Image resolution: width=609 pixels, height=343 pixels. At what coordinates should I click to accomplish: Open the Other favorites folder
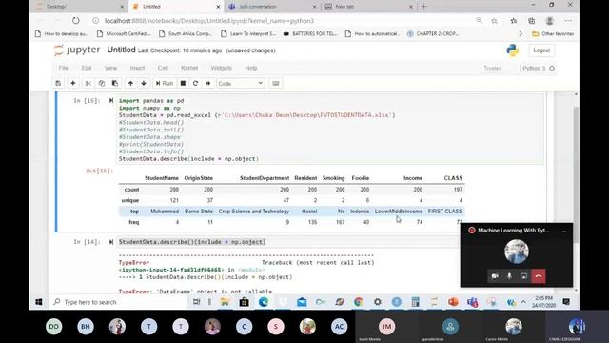click(553, 34)
